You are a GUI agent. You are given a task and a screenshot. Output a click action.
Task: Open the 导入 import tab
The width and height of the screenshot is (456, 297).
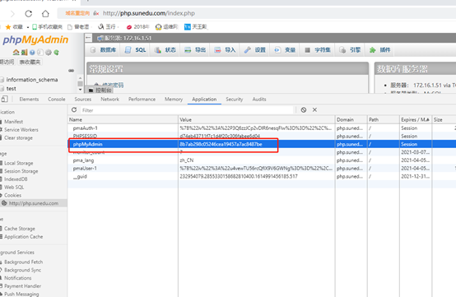tap(225, 50)
